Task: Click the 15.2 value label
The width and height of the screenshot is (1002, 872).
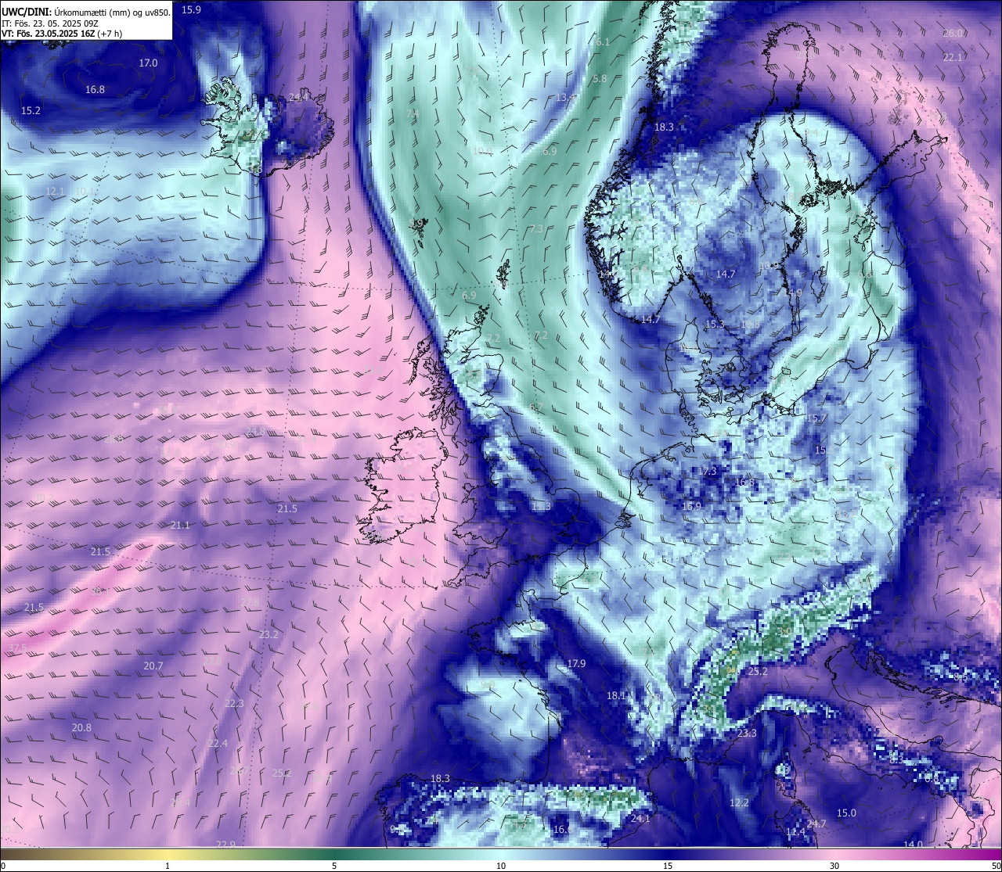Action: (x=31, y=110)
